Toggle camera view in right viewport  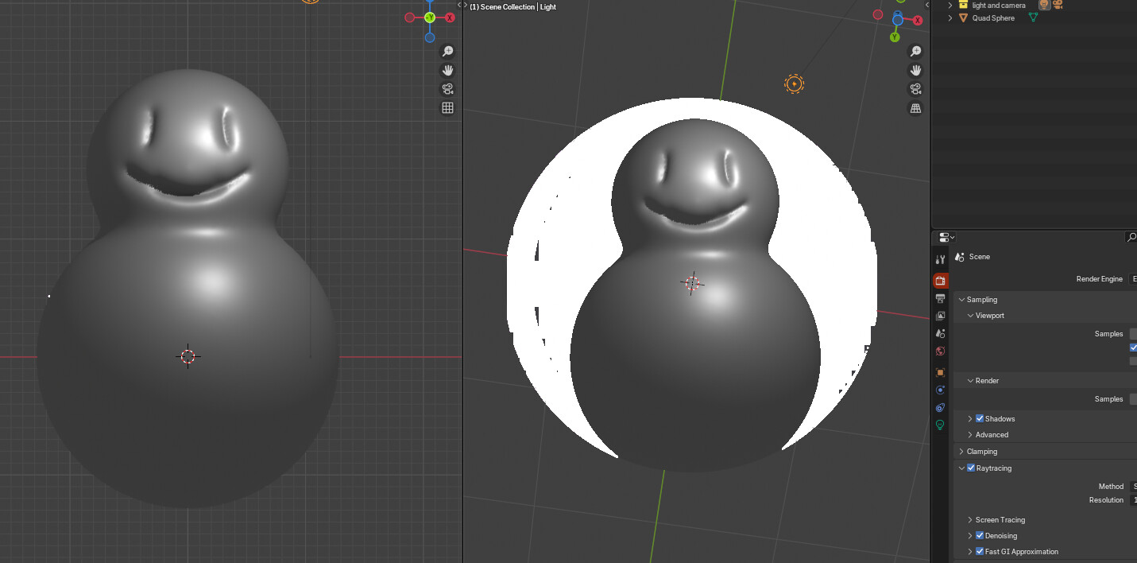point(915,89)
